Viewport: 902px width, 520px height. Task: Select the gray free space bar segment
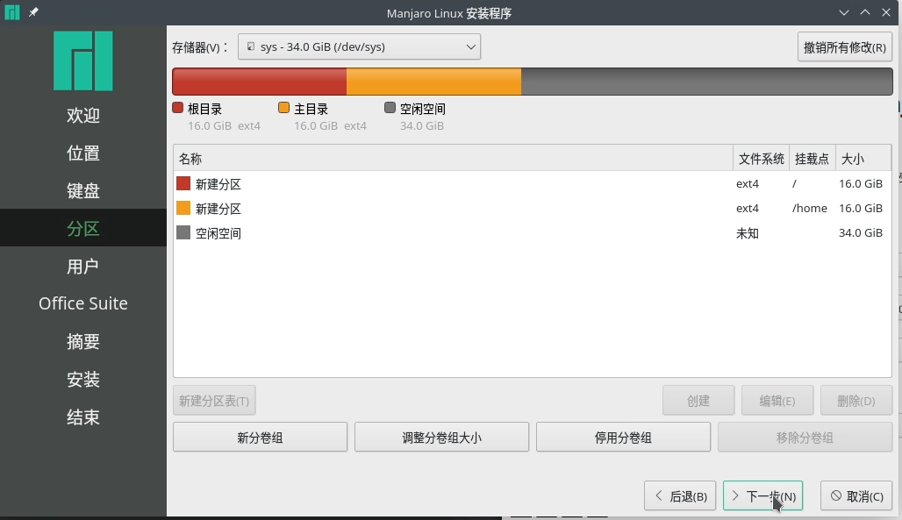707,81
